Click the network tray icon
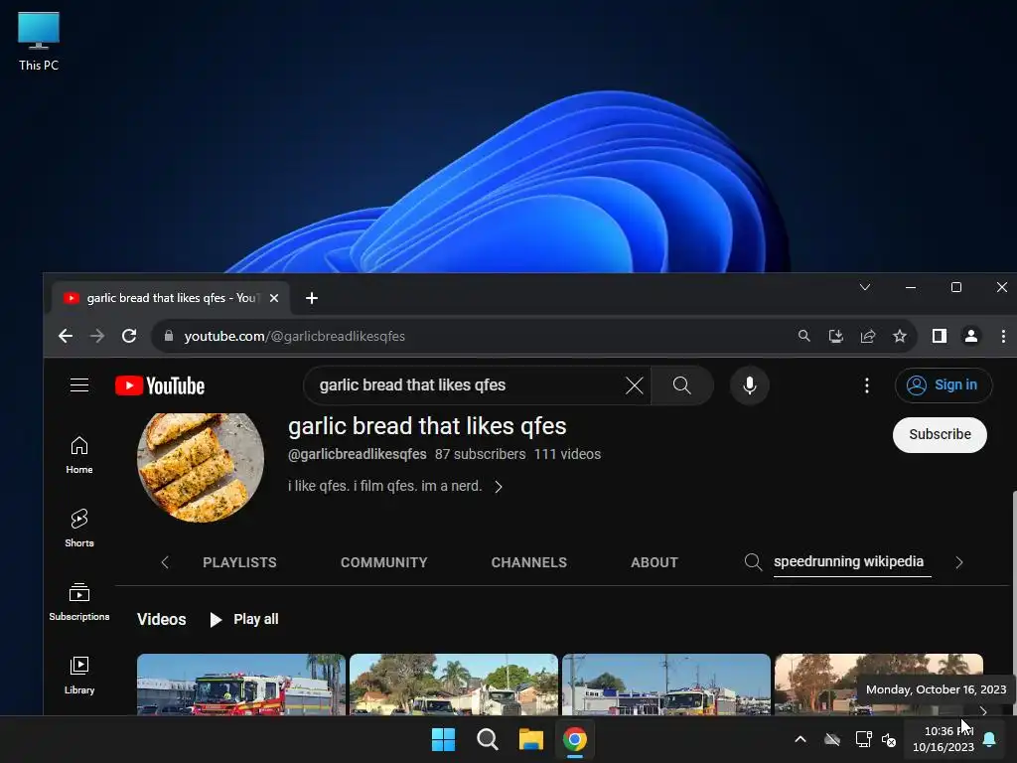1017x763 pixels. pyautogui.click(x=863, y=739)
